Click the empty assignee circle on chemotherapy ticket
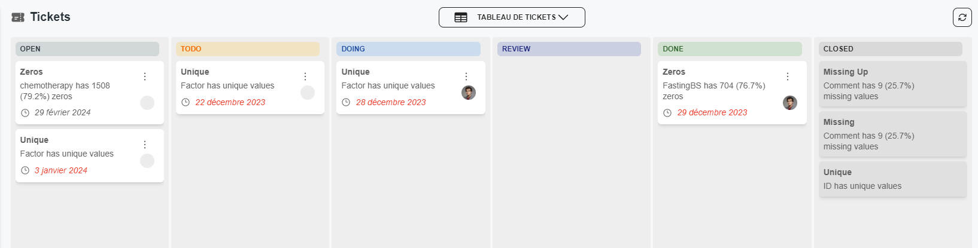Viewport: 978px width, 248px height. 147,103
